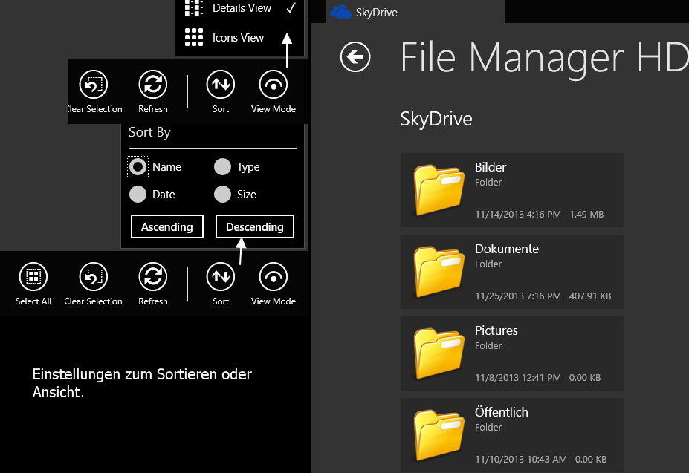Click the date 11/8/2013 12:41 PM
The width and height of the screenshot is (689, 473).
click(518, 378)
